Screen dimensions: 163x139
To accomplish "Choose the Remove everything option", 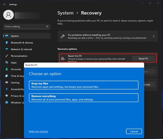I will tap(83, 98).
